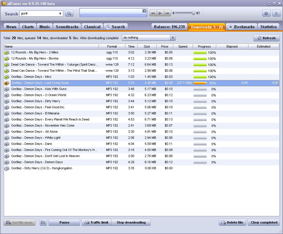Image resolution: width=283 pixels, height=234 pixels.
Task: Click queued icon for White Light
Action: 7,138
